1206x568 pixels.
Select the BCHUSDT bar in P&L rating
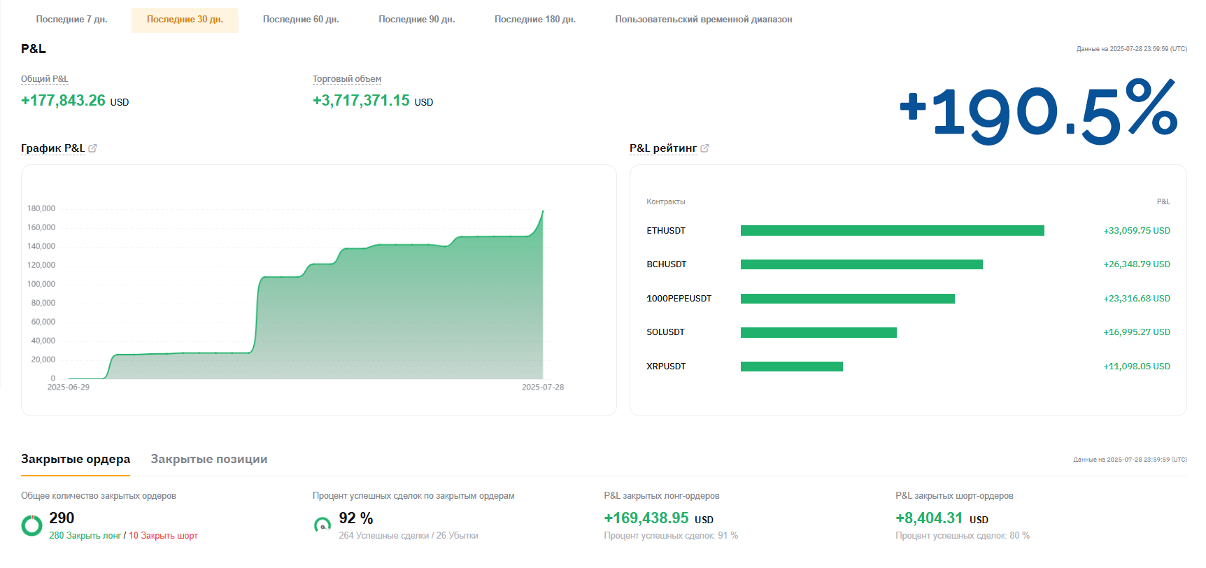861,264
